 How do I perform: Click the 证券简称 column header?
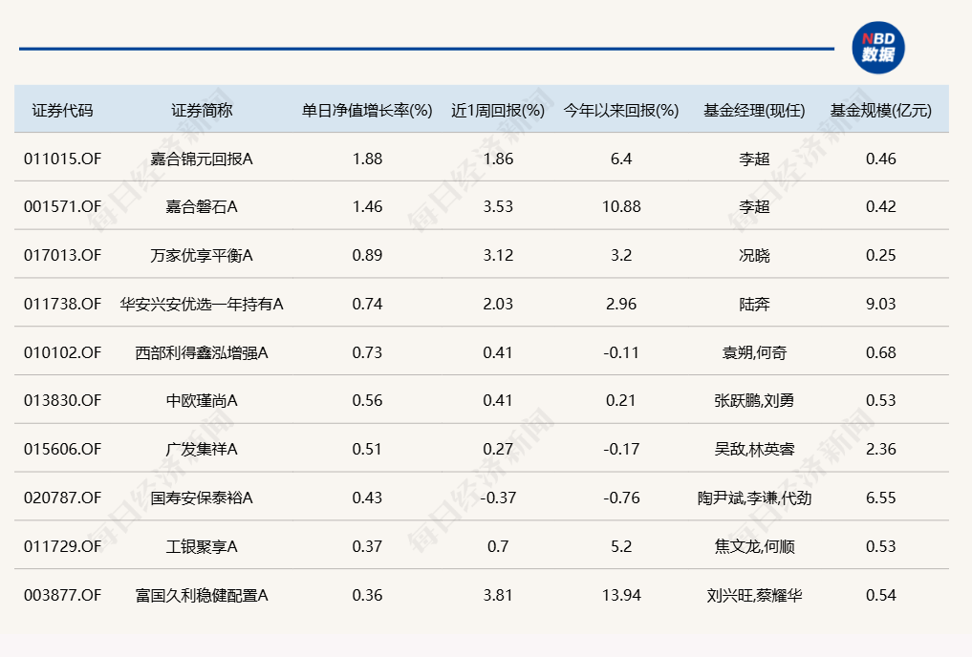pos(202,110)
